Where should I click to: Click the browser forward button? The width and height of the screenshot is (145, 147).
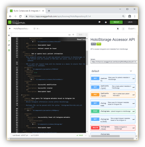tap(15, 16)
